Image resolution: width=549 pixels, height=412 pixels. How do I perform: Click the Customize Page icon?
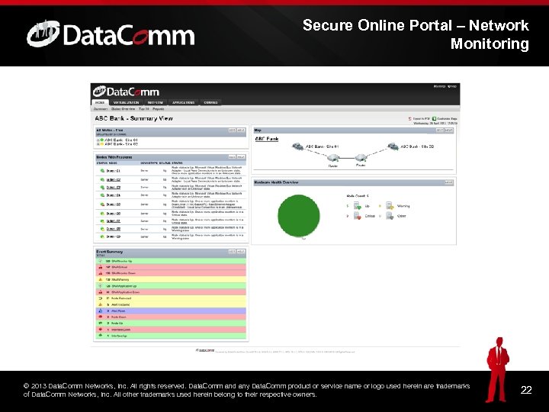coord(434,119)
